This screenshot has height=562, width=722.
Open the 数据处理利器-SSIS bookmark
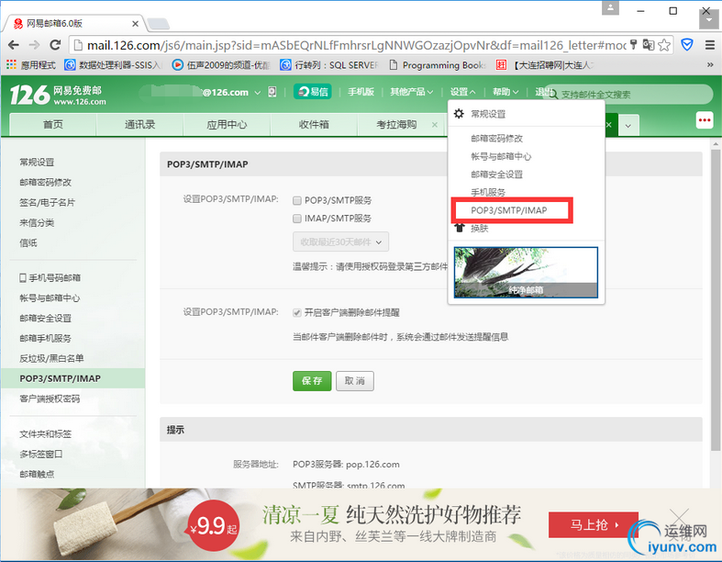(x=113, y=65)
